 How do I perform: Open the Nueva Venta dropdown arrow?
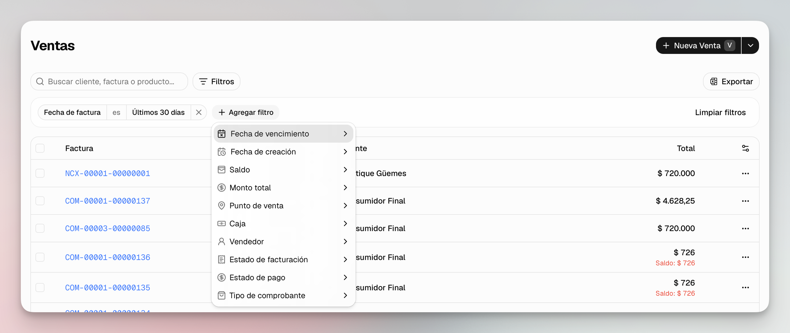[750, 45]
